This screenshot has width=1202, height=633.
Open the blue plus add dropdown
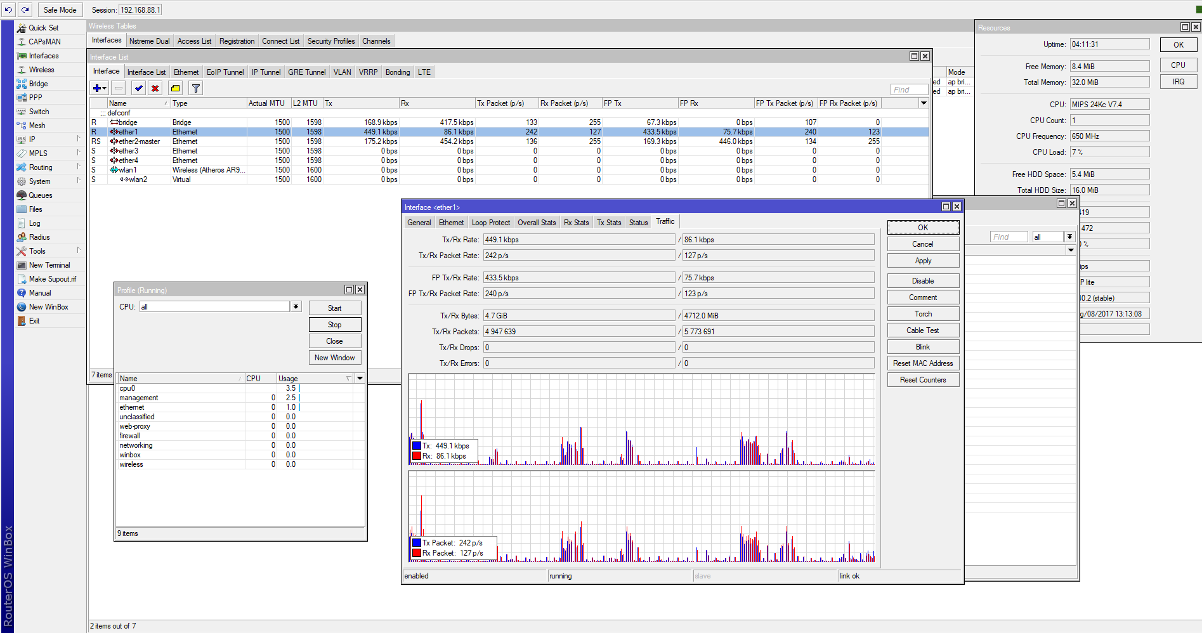100,88
